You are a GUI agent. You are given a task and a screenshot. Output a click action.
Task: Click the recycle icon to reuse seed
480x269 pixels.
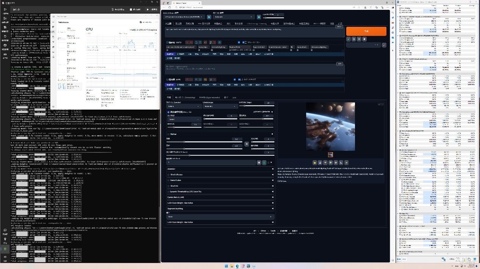point(264,162)
